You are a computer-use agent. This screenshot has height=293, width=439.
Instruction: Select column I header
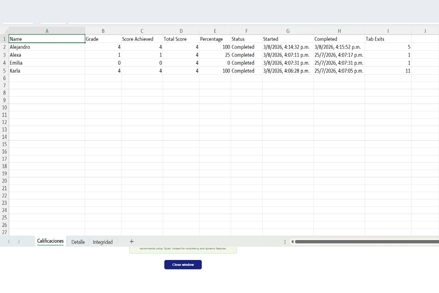(x=388, y=31)
